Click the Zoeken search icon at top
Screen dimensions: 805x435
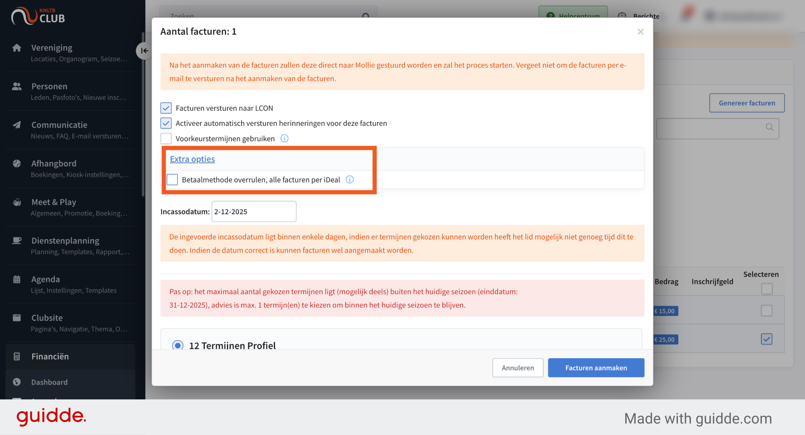(x=366, y=16)
